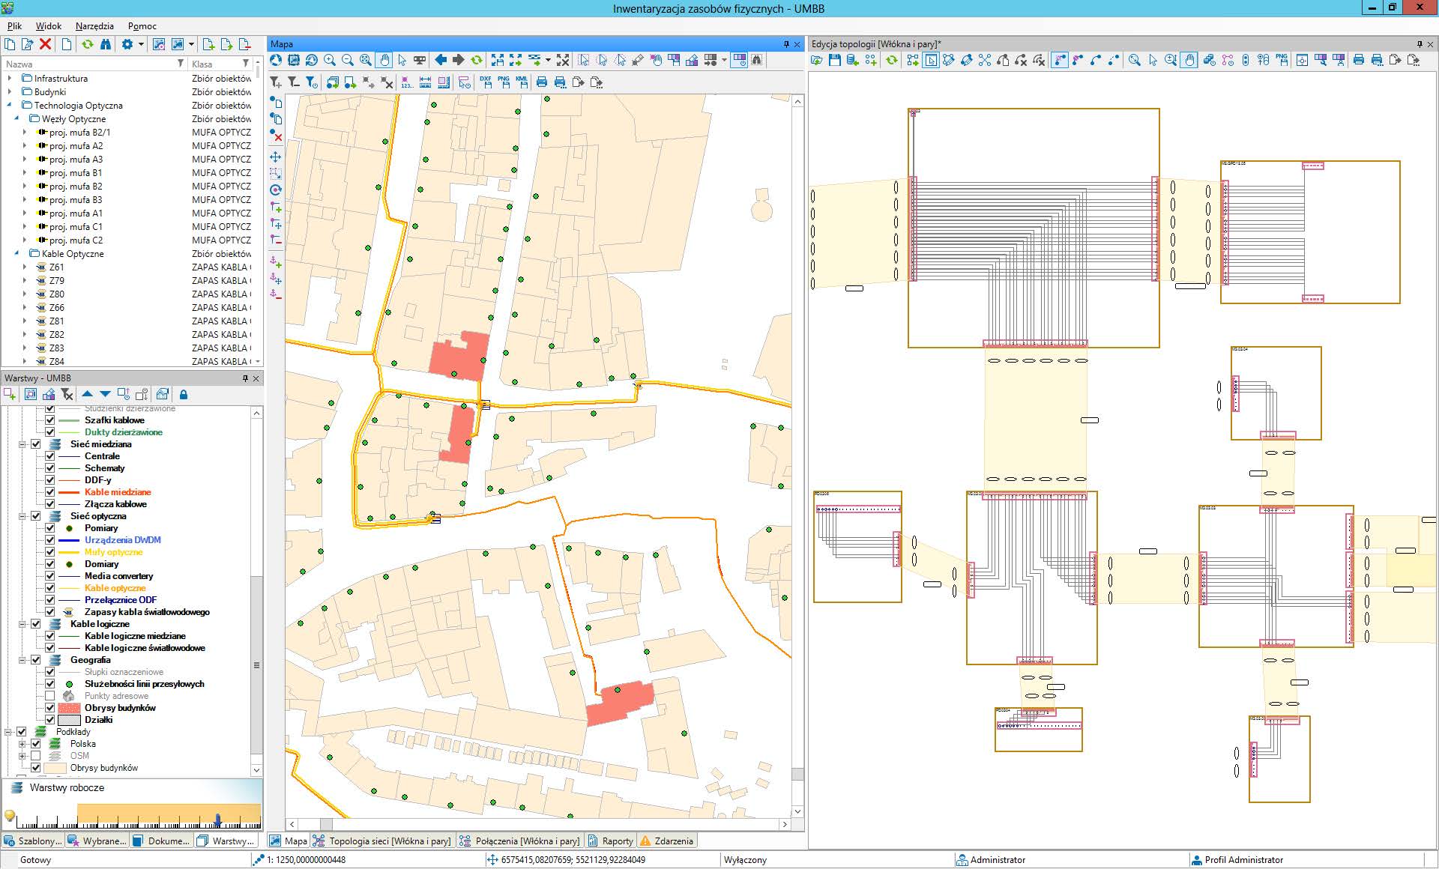This screenshot has width=1439, height=869.
Task: Switch to the Raporty tab
Action: pos(611,841)
